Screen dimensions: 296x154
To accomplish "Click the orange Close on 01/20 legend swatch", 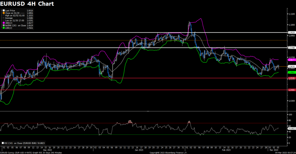I will (x=4, y=13).
